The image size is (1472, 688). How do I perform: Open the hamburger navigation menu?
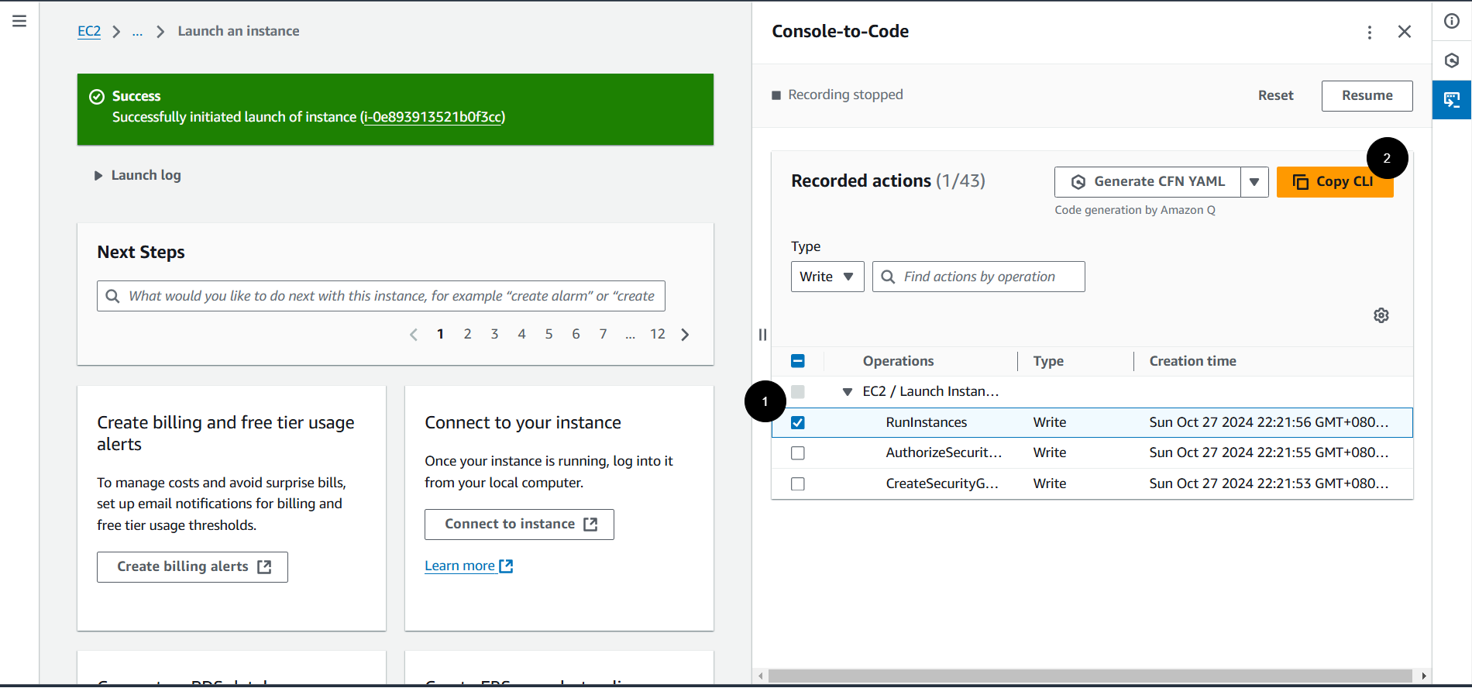19,21
